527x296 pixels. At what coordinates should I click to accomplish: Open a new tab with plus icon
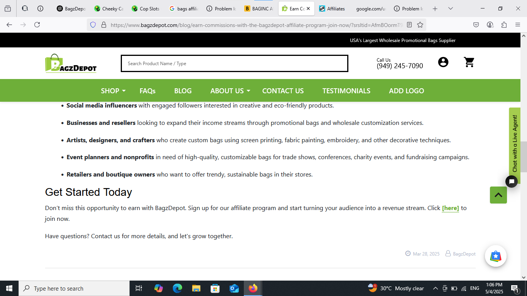coord(435,8)
